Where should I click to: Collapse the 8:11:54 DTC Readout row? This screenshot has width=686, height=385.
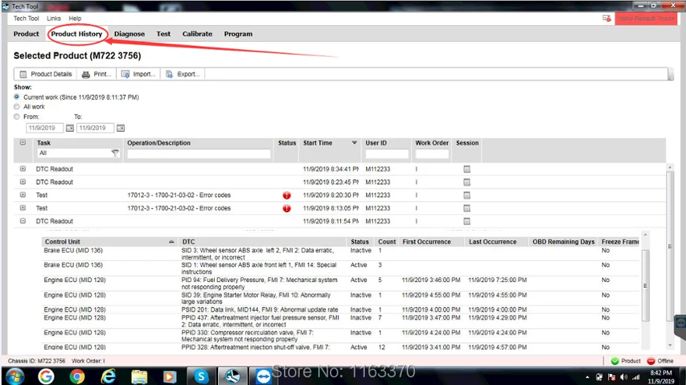coord(23,221)
